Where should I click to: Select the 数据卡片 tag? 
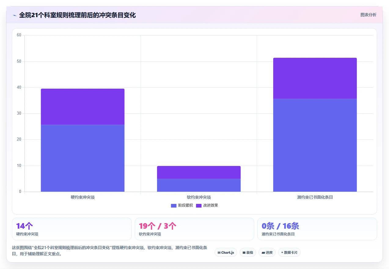pos(289,252)
